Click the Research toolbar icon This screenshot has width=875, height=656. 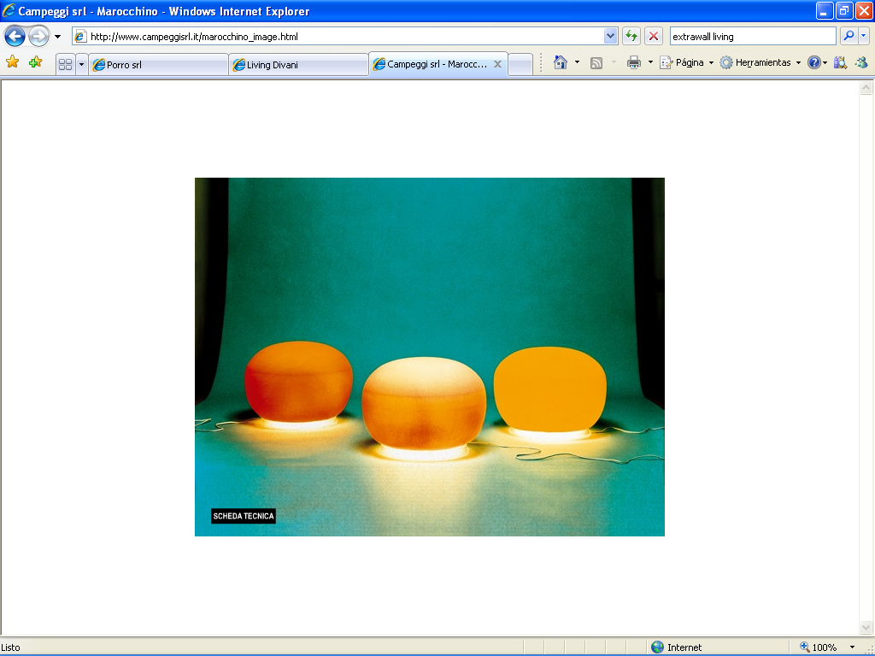click(840, 62)
